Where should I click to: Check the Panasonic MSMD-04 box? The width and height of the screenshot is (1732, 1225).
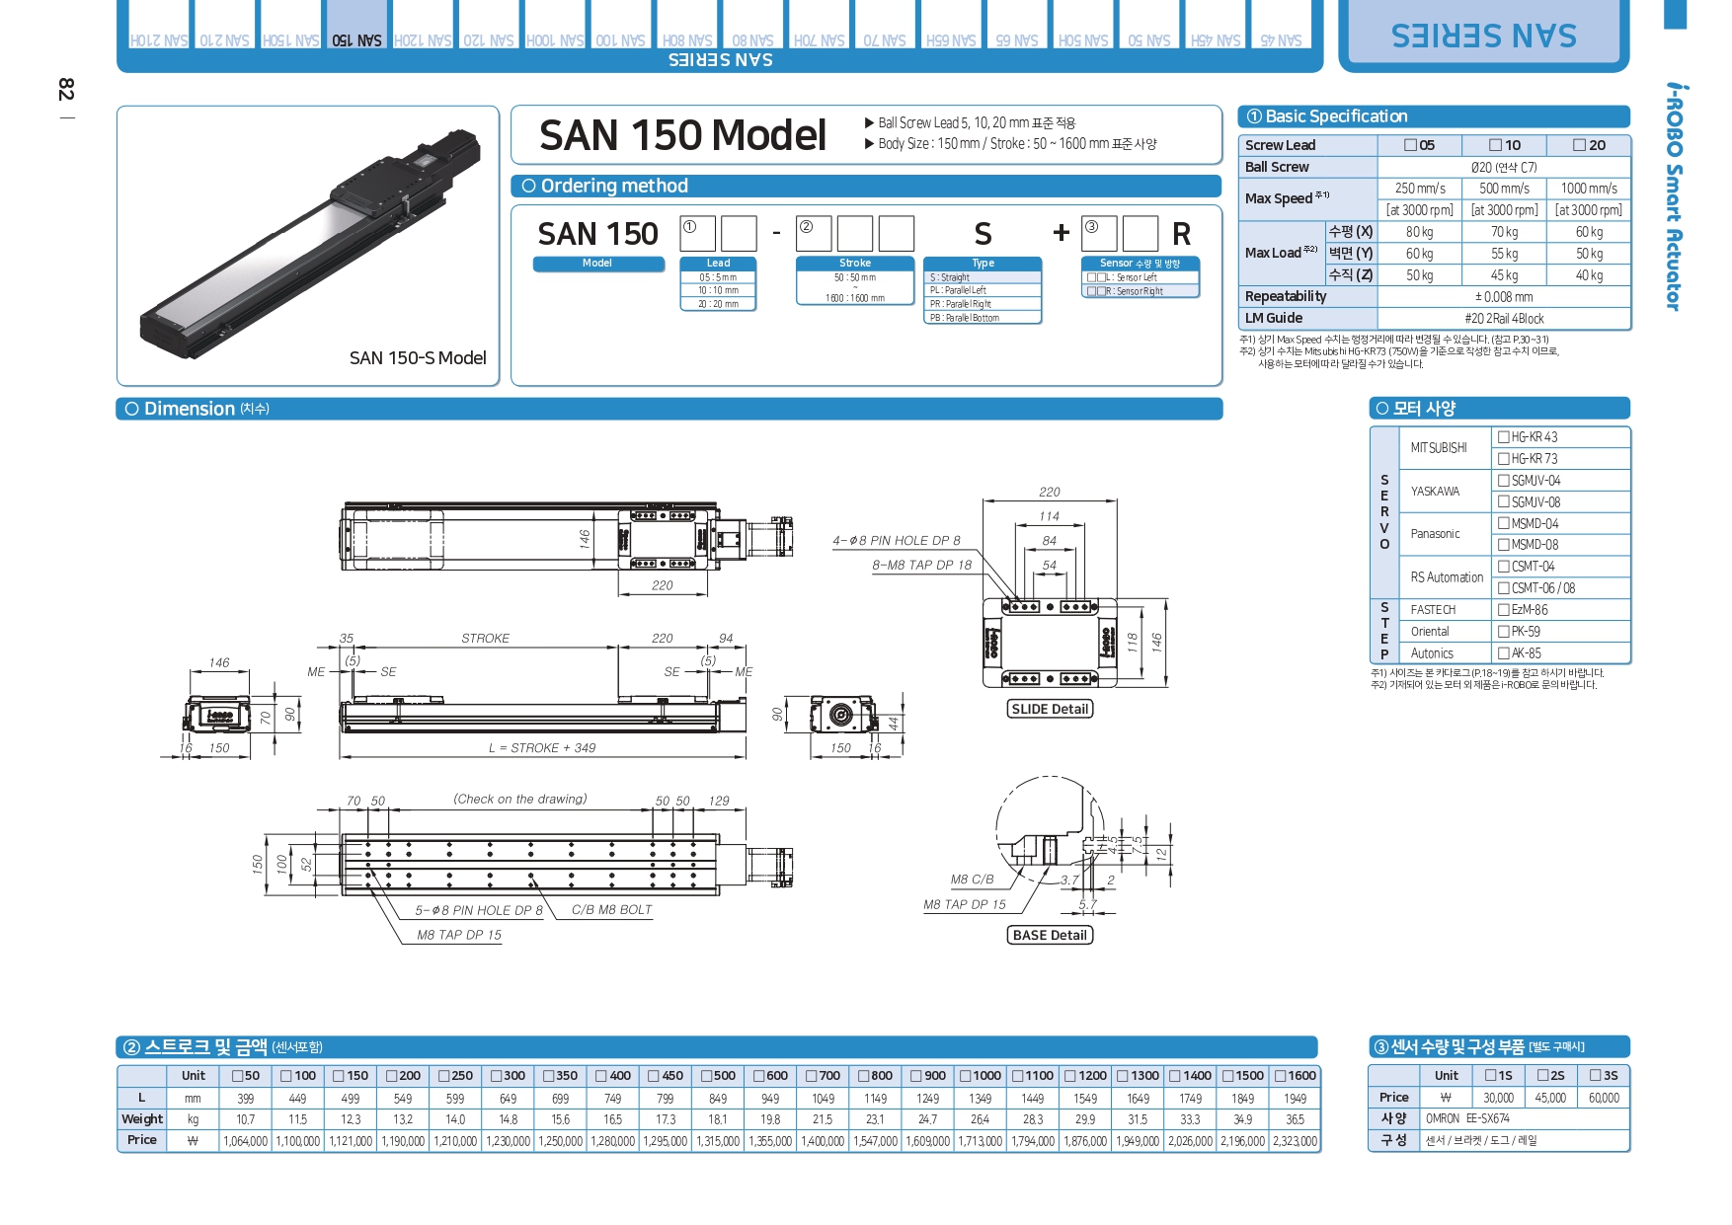click(1504, 523)
